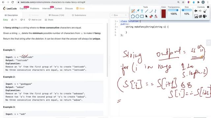Image resolution: width=211 pixels, height=118 pixels.
Task: Bookmark page with star icon
Action: coord(183,2)
